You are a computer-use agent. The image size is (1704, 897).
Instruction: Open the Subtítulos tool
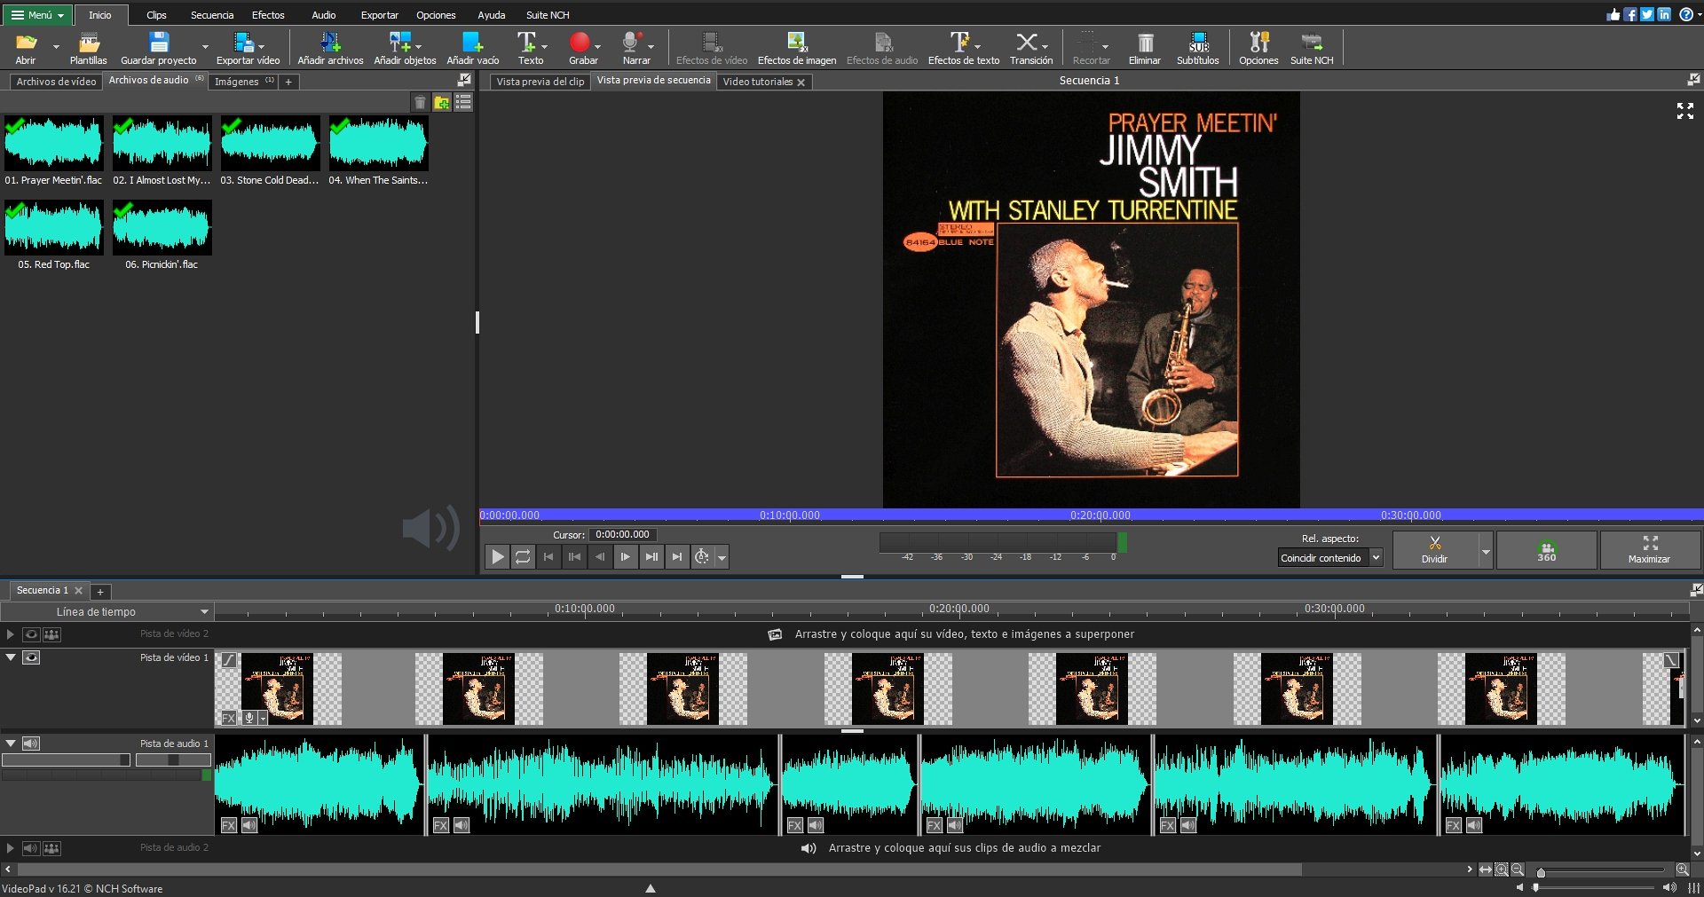click(x=1197, y=48)
